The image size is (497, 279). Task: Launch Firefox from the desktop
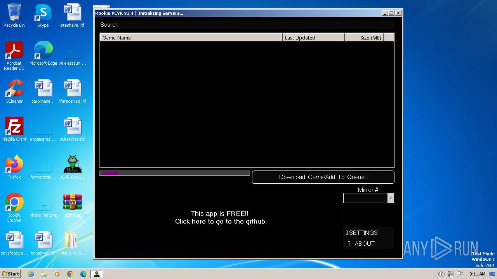pyautogui.click(x=14, y=167)
